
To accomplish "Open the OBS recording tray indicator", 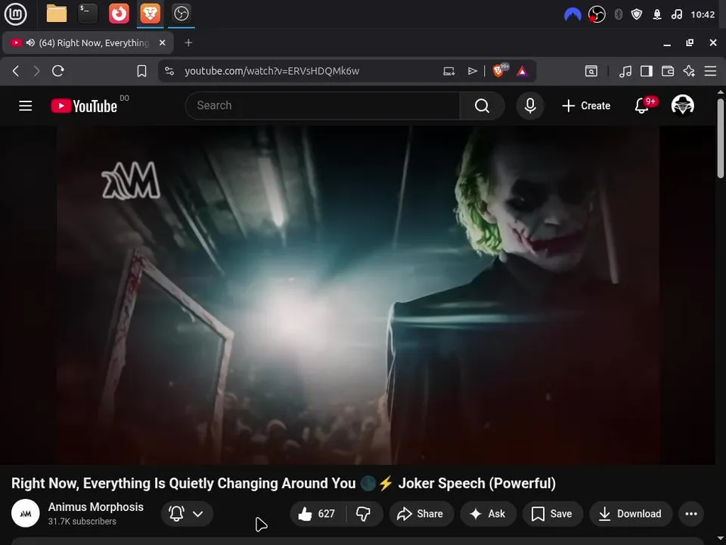I will 597,14.
